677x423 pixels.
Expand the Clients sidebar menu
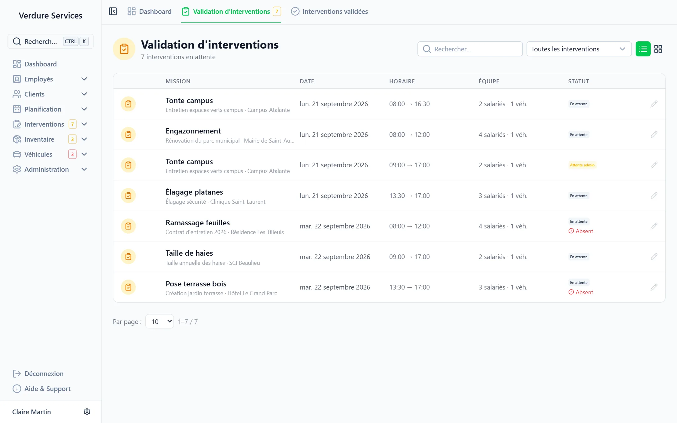[x=84, y=94]
